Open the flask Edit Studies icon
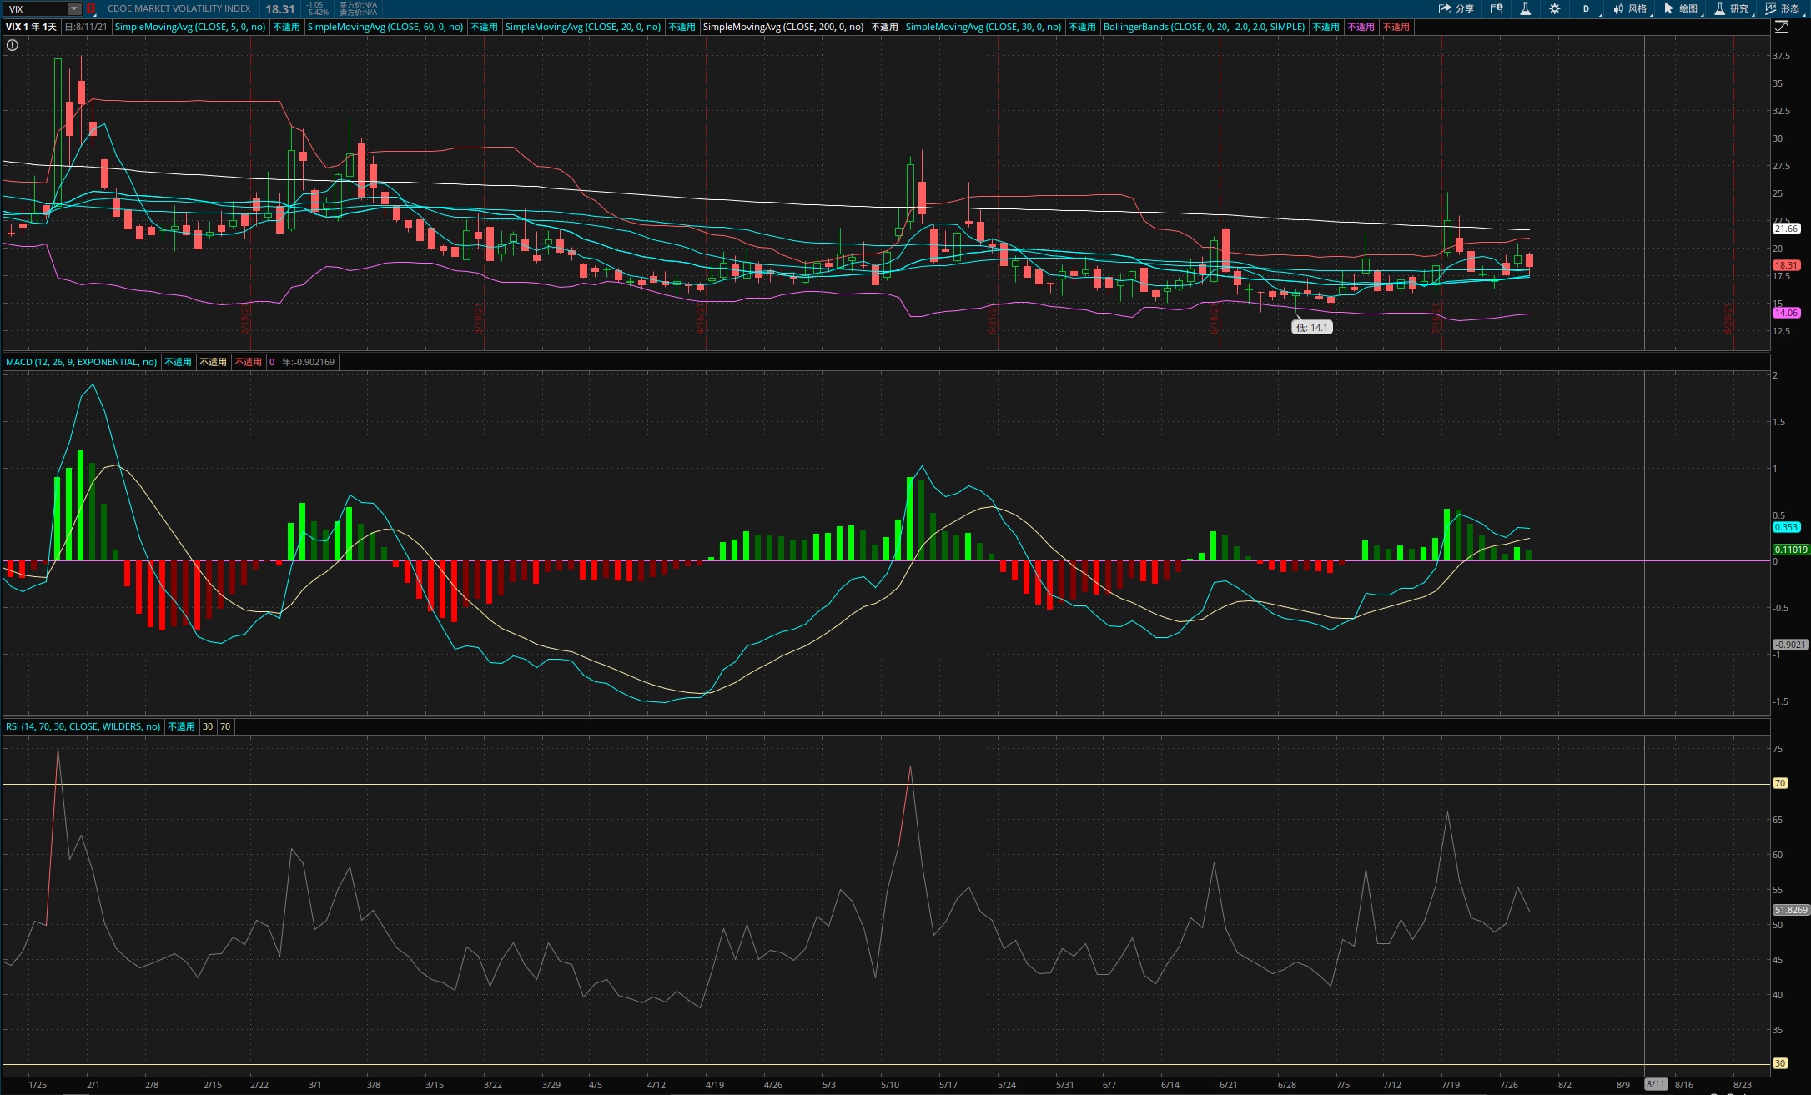Viewport: 1811px width, 1095px height. (1525, 8)
